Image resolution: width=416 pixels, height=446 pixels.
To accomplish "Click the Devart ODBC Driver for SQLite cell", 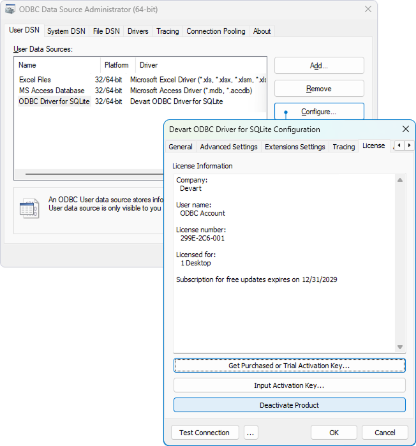I will (177, 101).
